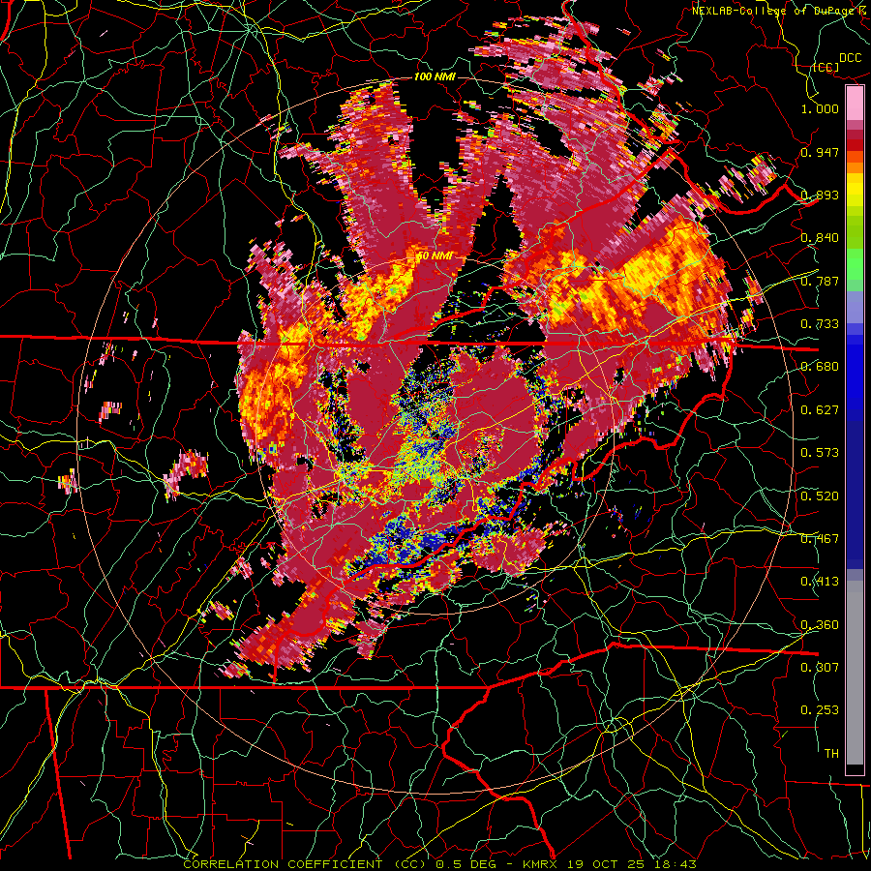Select the 1.000 scale value
The height and width of the screenshot is (871, 871).
820,108
